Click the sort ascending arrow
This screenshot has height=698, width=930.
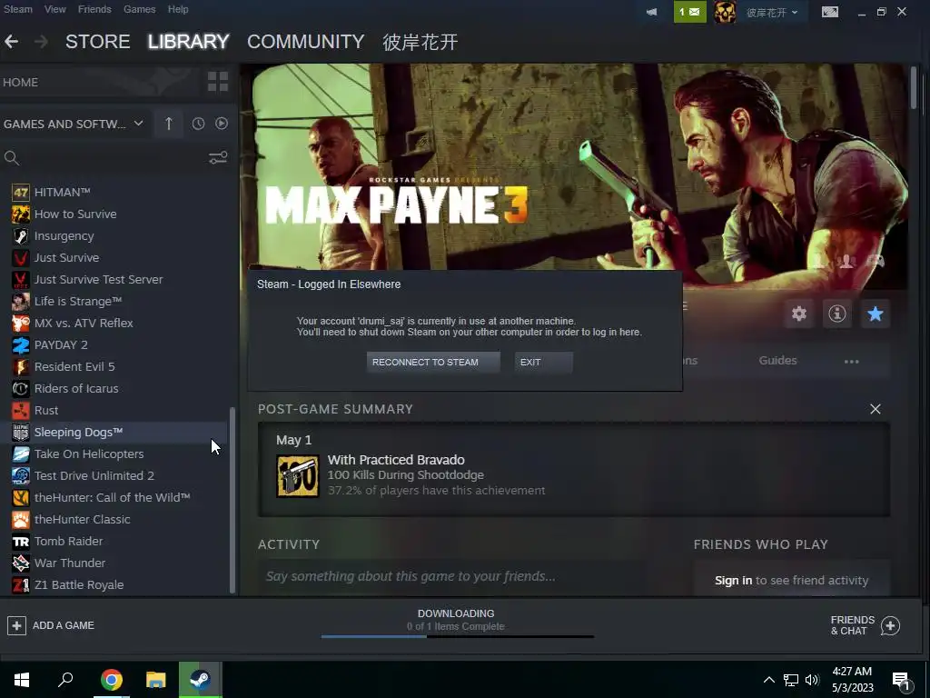point(168,124)
